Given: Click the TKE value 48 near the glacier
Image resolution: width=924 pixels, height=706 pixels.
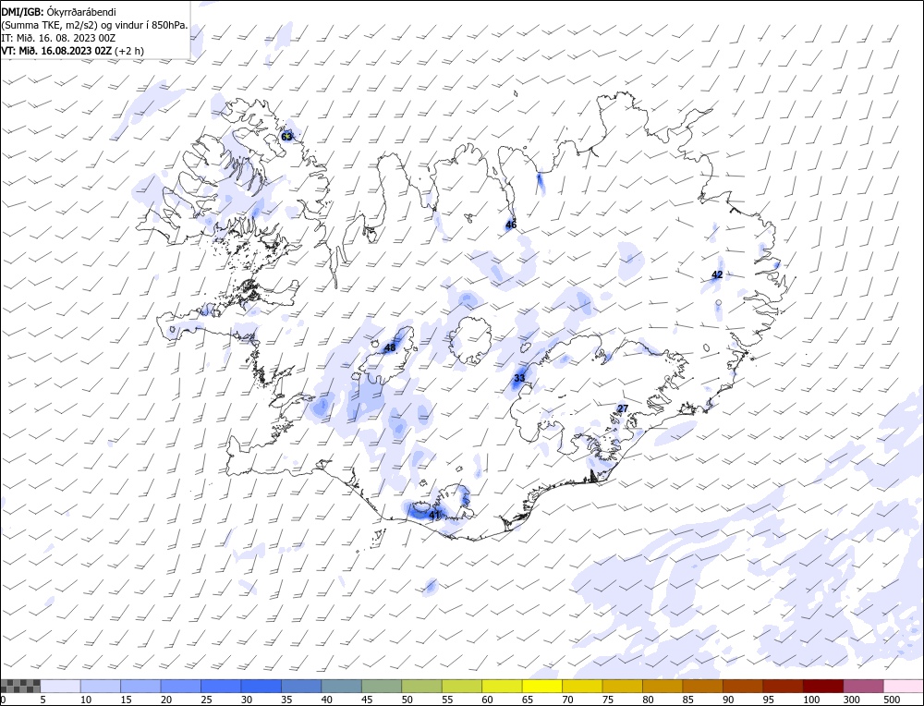Looking at the screenshot, I should [390, 347].
